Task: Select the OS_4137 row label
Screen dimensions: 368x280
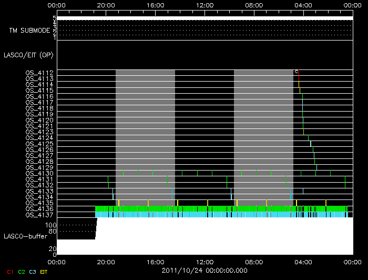Action: (39, 215)
